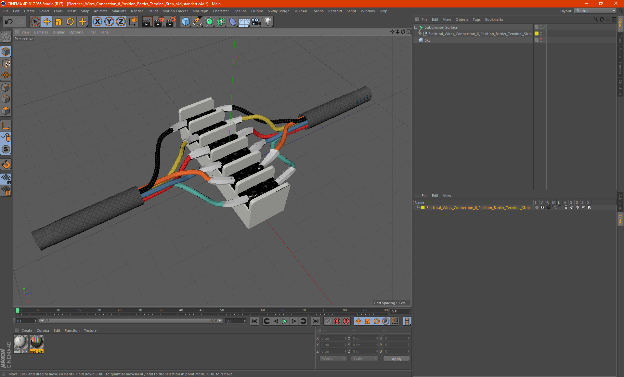Toggle Y axis lock

[x=109, y=22]
